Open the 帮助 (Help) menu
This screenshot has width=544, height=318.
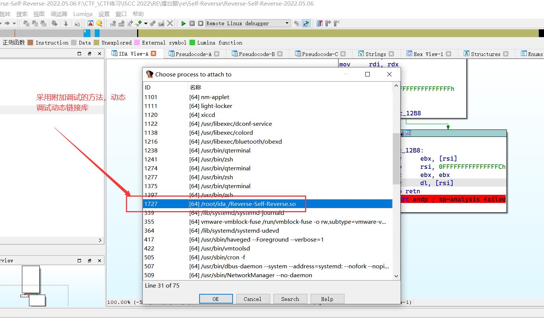pyautogui.click(x=138, y=14)
